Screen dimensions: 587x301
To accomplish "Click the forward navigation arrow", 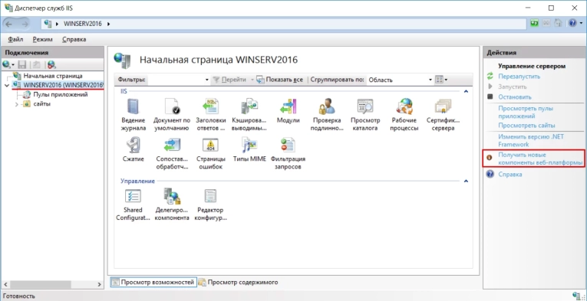I will tap(25, 24).
